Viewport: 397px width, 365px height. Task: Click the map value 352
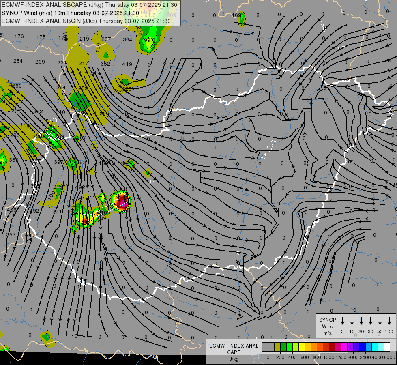(105, 64)
